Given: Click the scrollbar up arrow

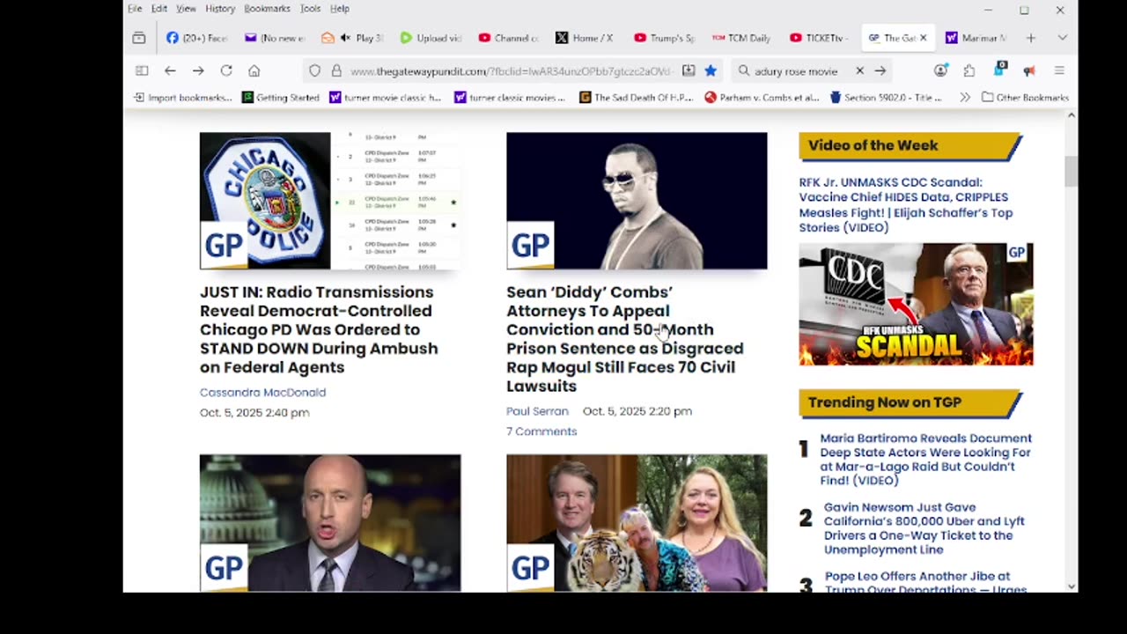Looking at the screenshot, I should click(x=1071, y=115).
